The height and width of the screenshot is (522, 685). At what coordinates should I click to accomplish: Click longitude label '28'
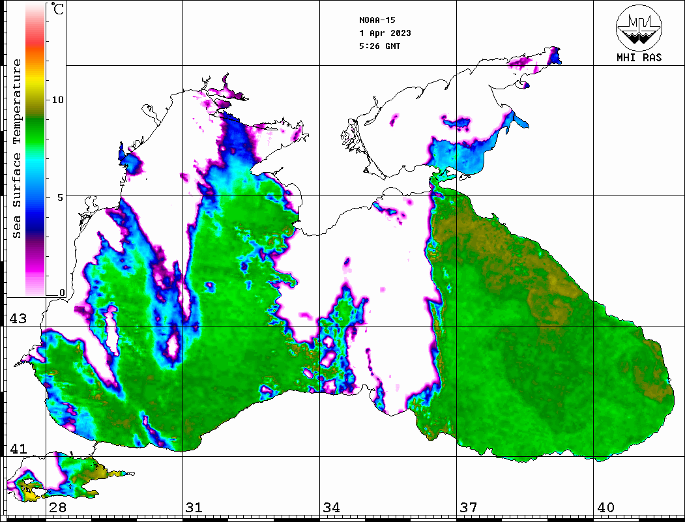57,508
